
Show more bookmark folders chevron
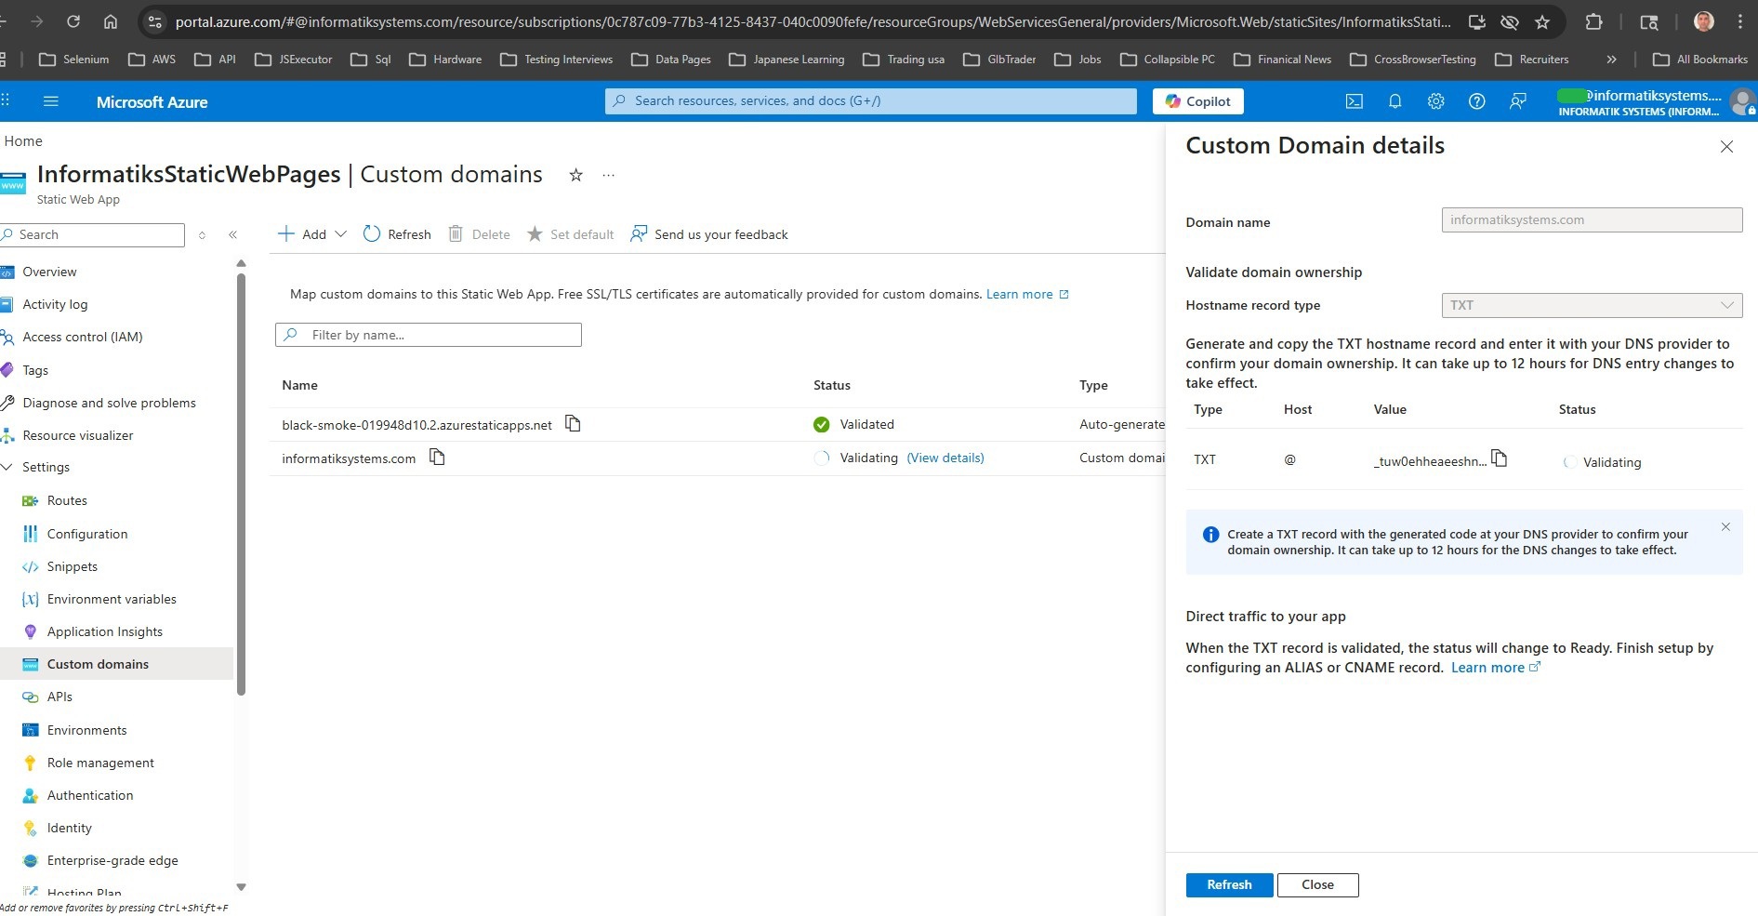click(x=1611, y=60)
